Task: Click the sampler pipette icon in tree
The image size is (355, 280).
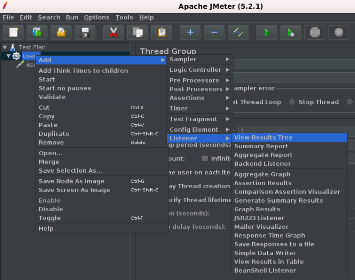Action: click(x=20, y=65)
